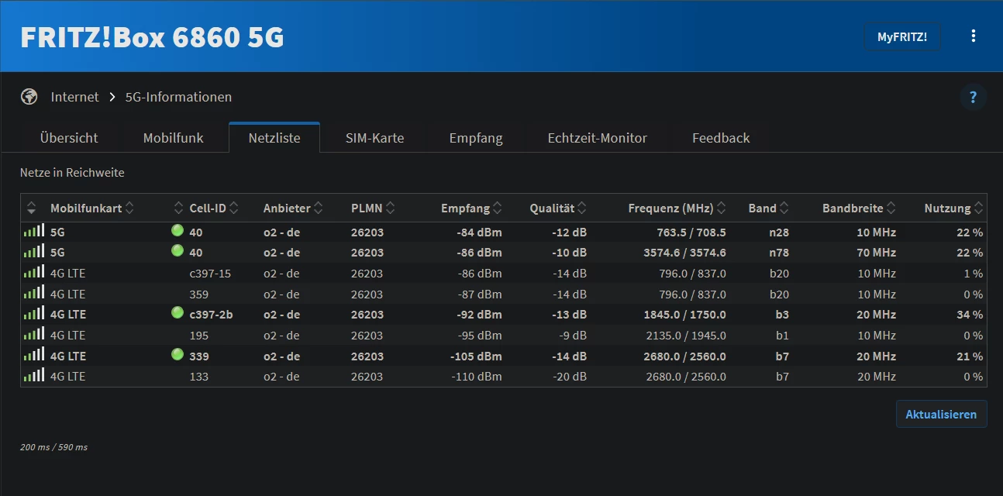Click frequency 763.5 / 708.5 value
The width and height of the screenshot is (1003, 496).
pyautogui.click(x=691, y=232)
